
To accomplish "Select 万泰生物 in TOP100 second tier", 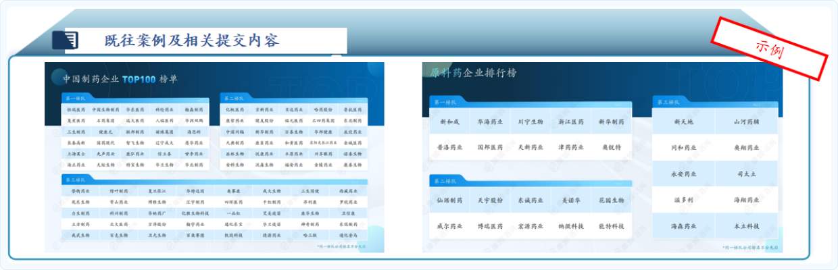I will 294,132.
